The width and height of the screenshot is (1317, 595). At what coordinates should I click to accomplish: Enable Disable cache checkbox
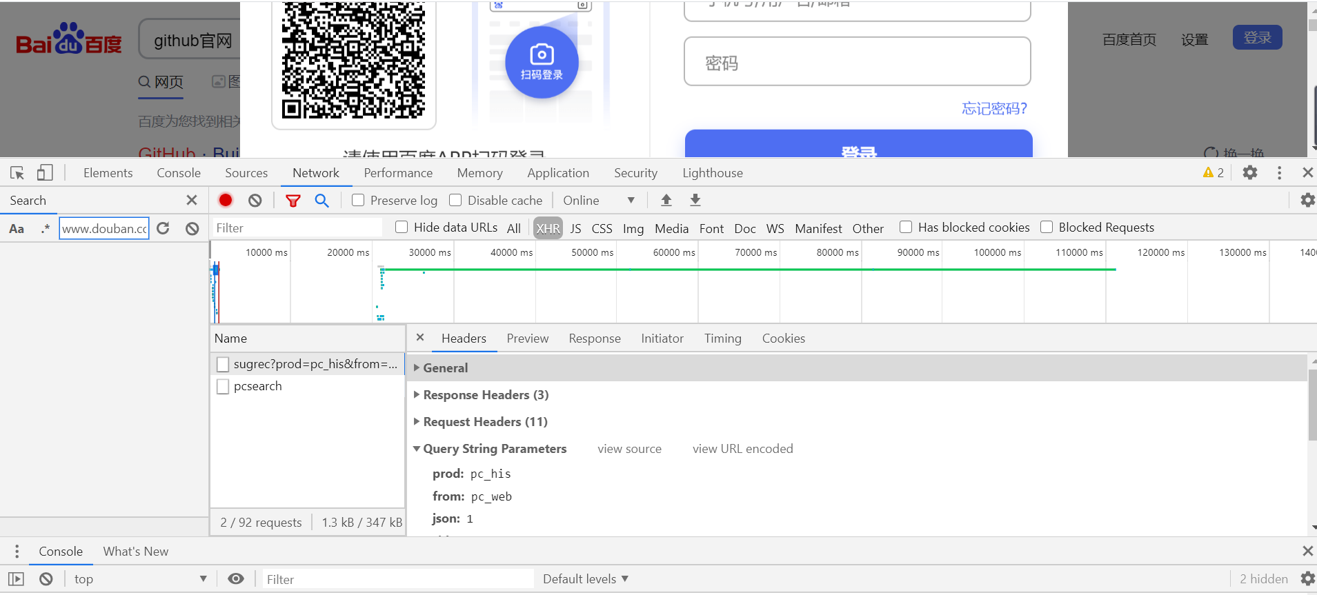[455, 200]
